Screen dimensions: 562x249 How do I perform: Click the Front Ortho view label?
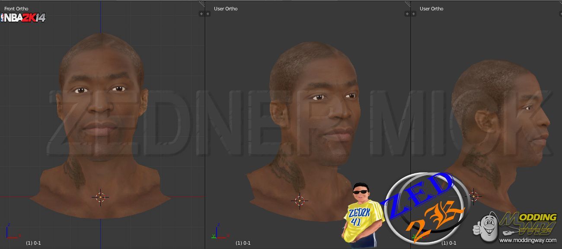click(16, 9)
